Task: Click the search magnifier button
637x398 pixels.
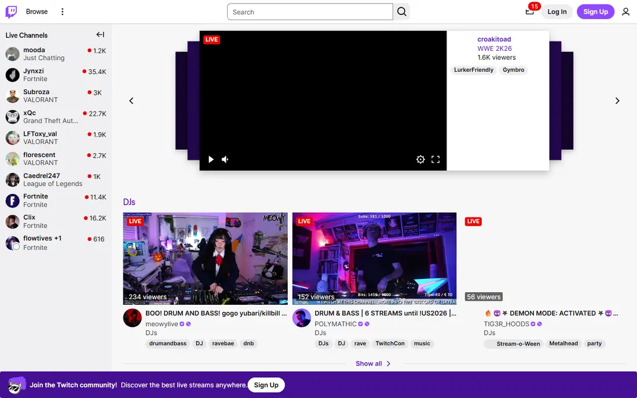Action: pos(401,12)
